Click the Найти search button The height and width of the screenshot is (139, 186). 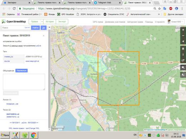[x=35, y=28]
